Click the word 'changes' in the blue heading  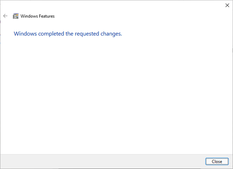110,34
